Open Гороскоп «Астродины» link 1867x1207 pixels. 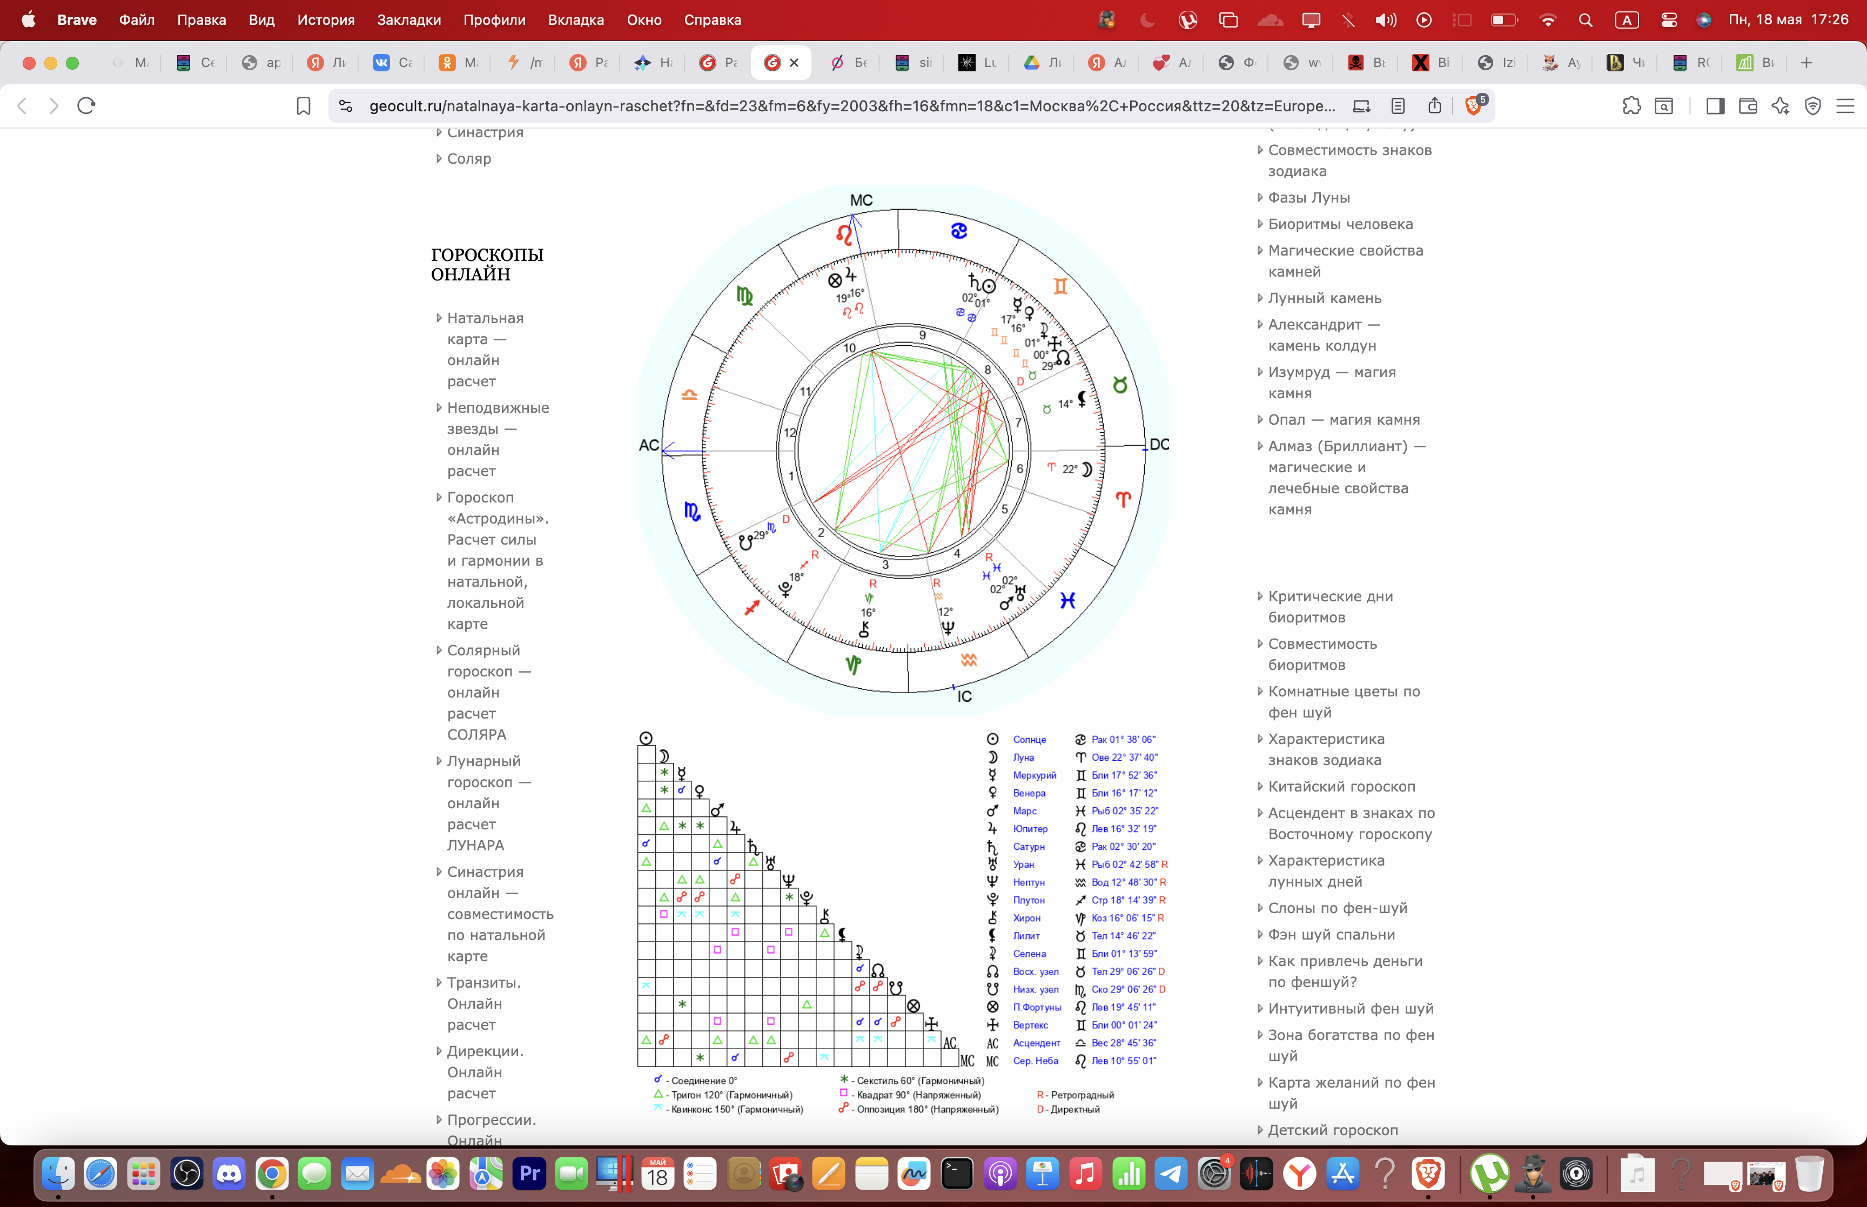pyautogui.click(x=498, y=560)
